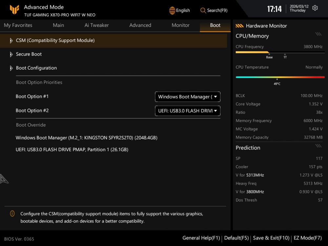Expand the Boot Configuration submenu
This screenshot has width=328, height=246.
(x=36, y=68)
